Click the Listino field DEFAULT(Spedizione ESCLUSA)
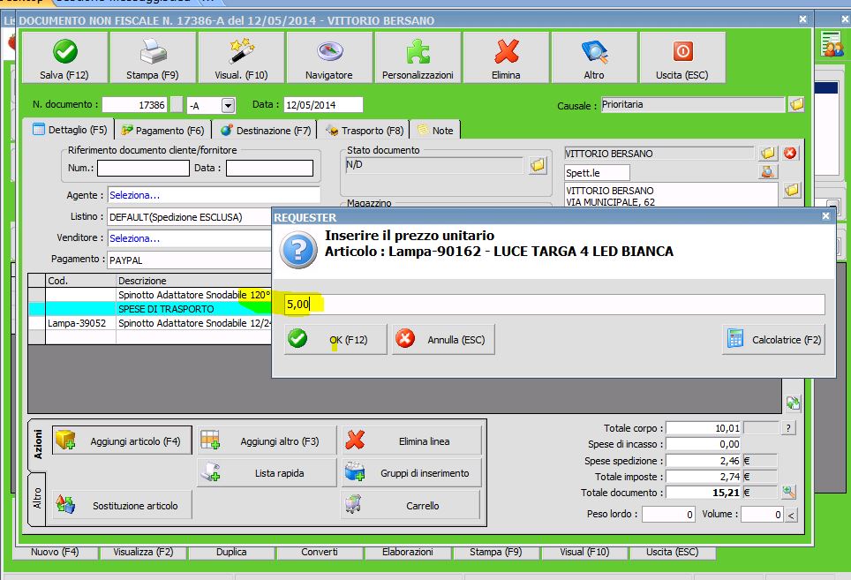Screen dimensions: 851x580 coord(190,216)
